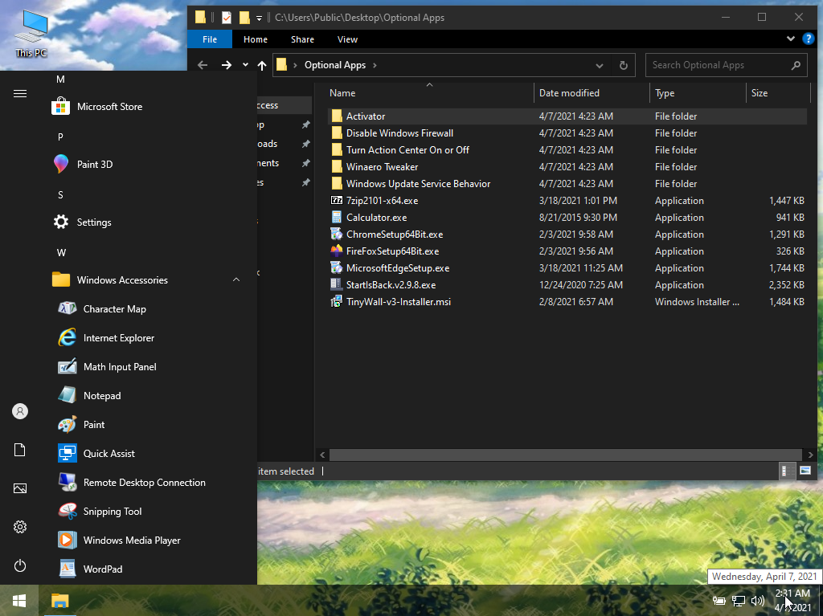This screenshot has height=616, width=823.
Task: Select TinyWall-v3-Installer.msi
Action: (567, 302)
